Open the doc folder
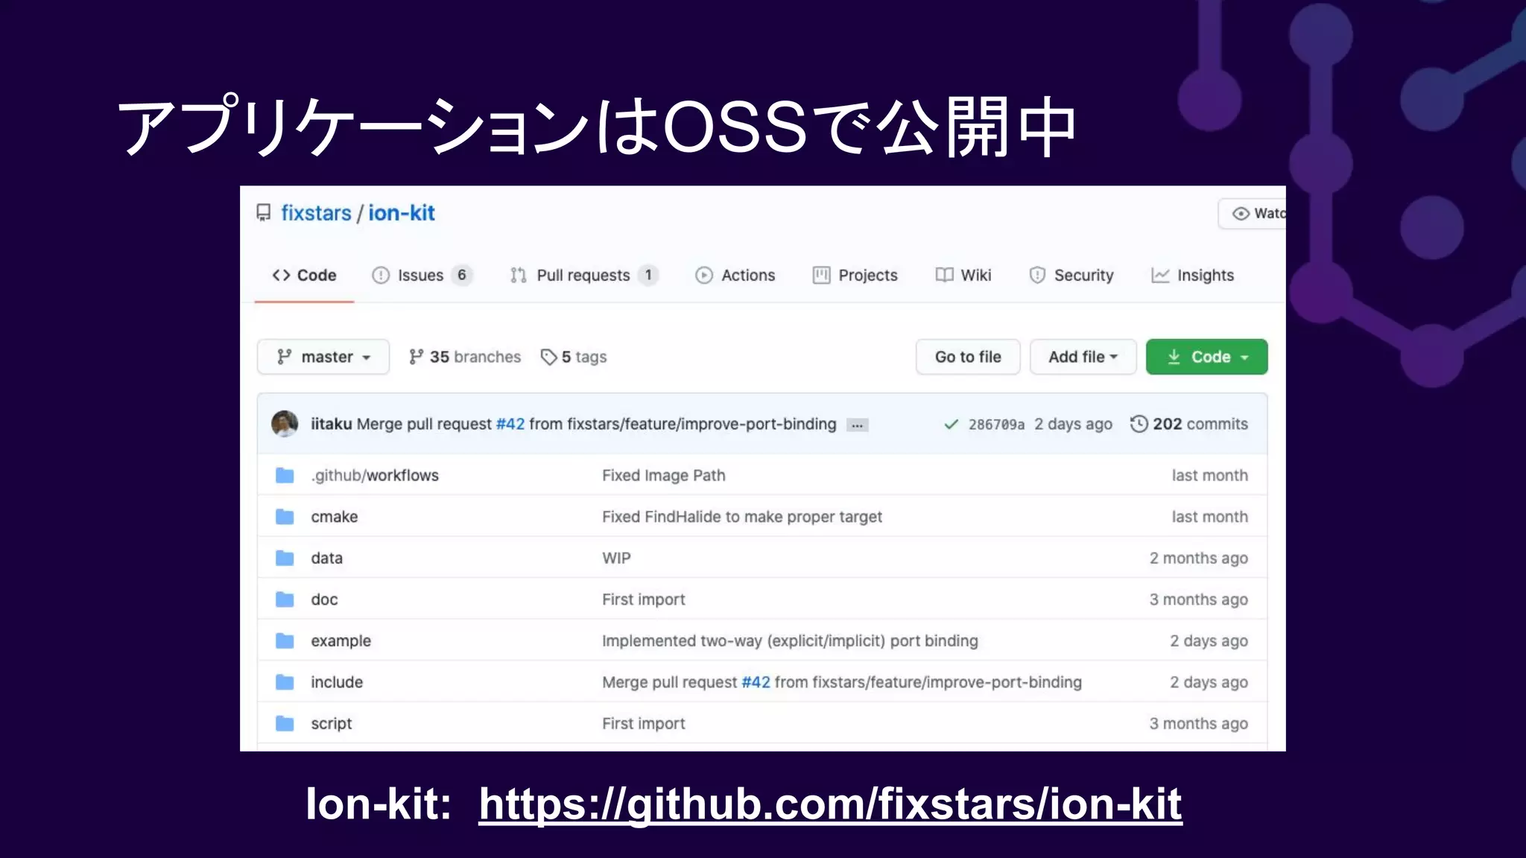1526x858 pixels. click(x=325, y=600)
